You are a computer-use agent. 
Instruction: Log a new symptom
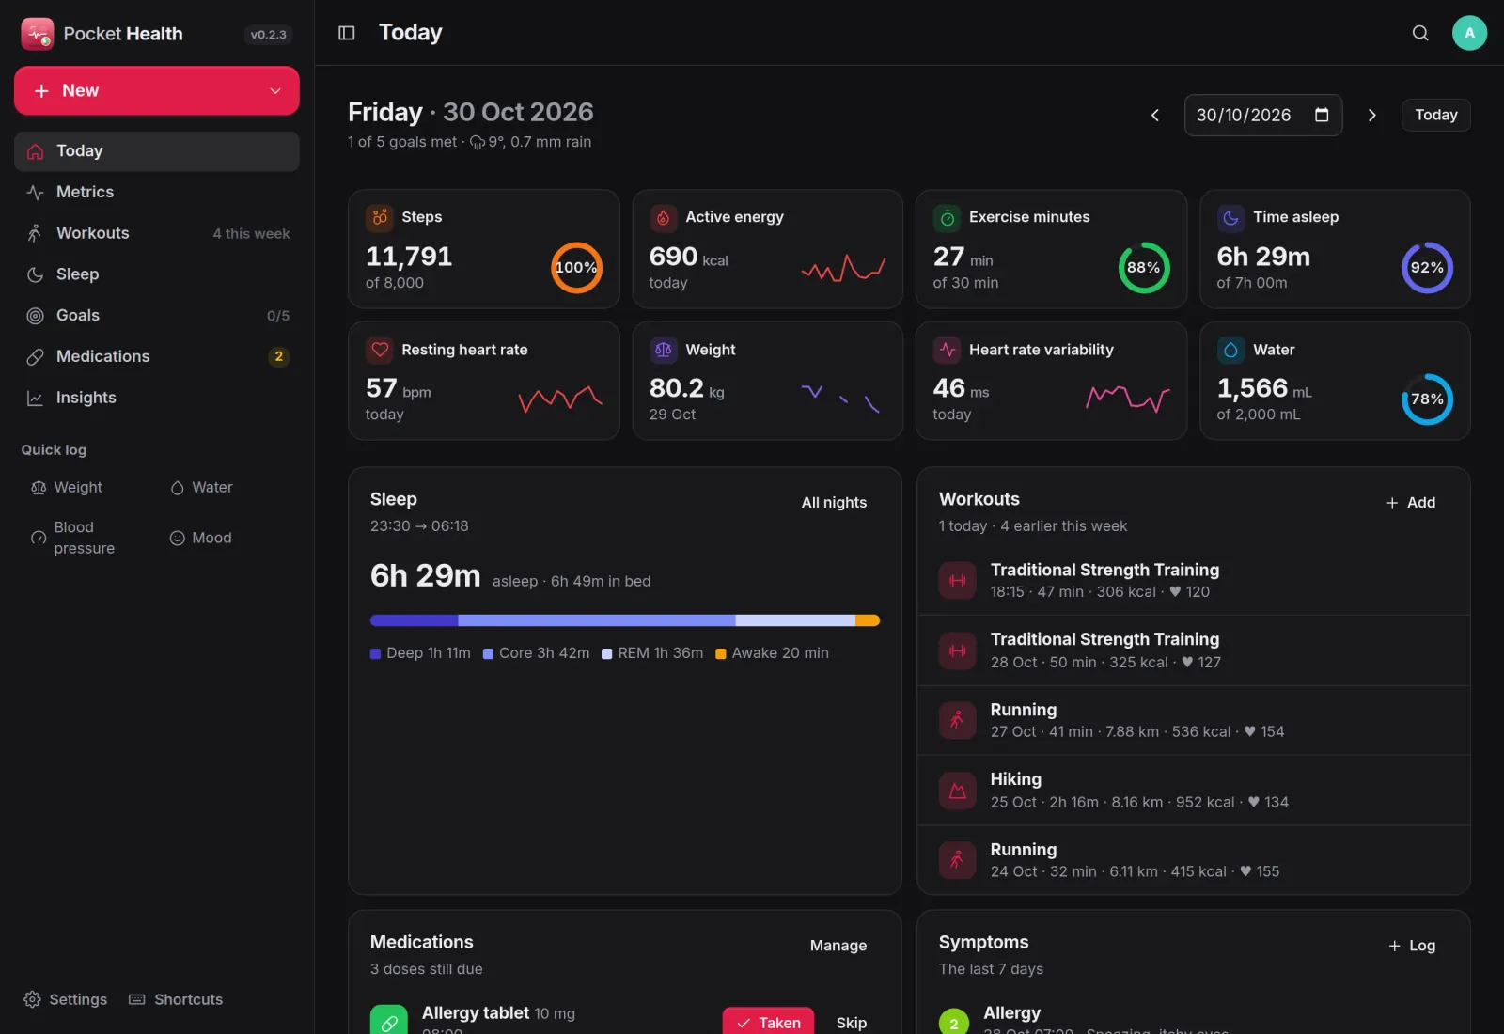(x=1412, y=946)
